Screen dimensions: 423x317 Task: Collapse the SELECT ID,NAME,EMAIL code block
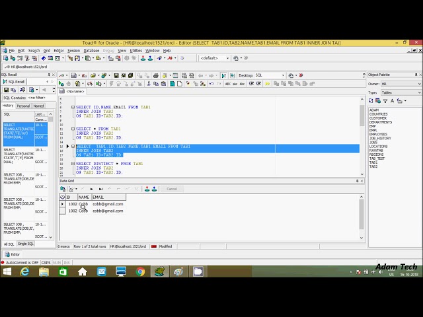(73, 107)
